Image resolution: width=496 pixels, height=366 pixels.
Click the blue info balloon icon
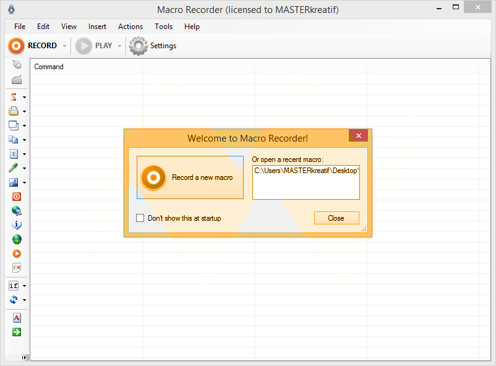(x=17, y=225)
